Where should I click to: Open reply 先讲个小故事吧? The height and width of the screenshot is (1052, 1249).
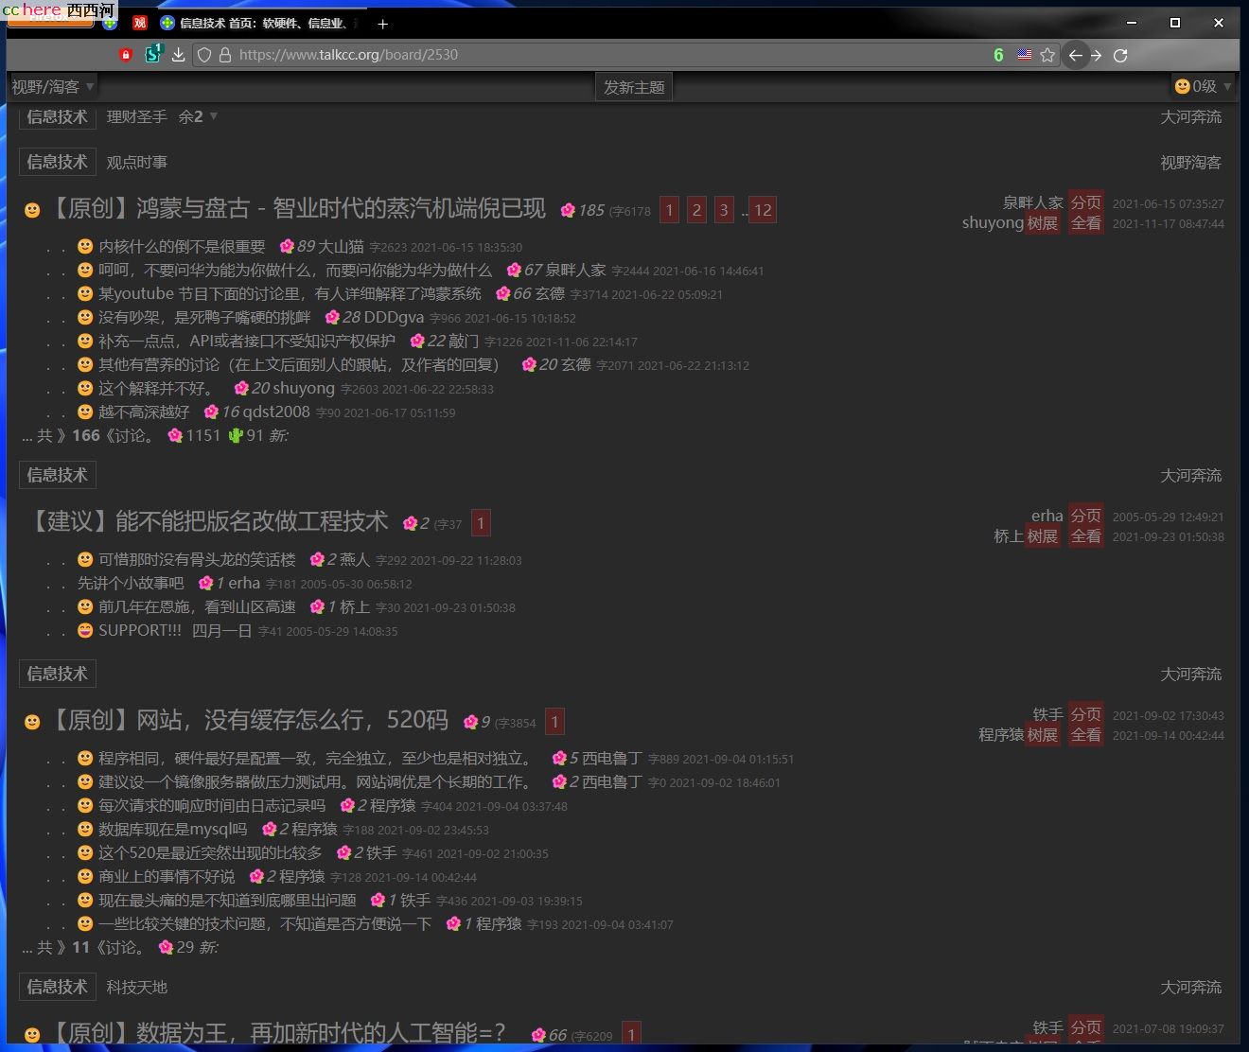pos(131,583)
